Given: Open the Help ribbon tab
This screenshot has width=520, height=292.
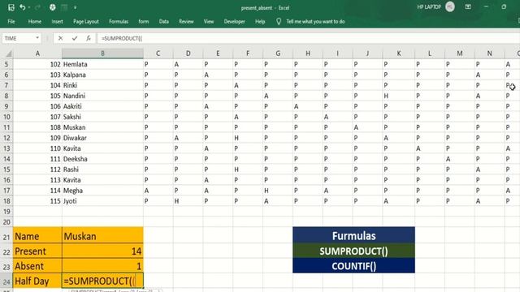Looking at the screenshot, I should click(x=260, y=22).
